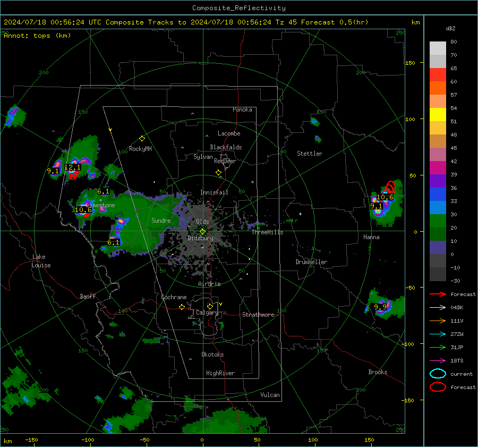Click the RockyMH label
This screenshot has width=478, height=447.
(x=140, y=149)
